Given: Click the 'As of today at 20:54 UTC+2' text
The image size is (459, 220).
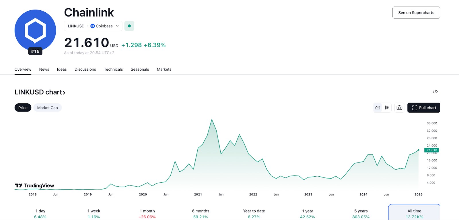Looking at the screenshot, I should pos(89,53).
